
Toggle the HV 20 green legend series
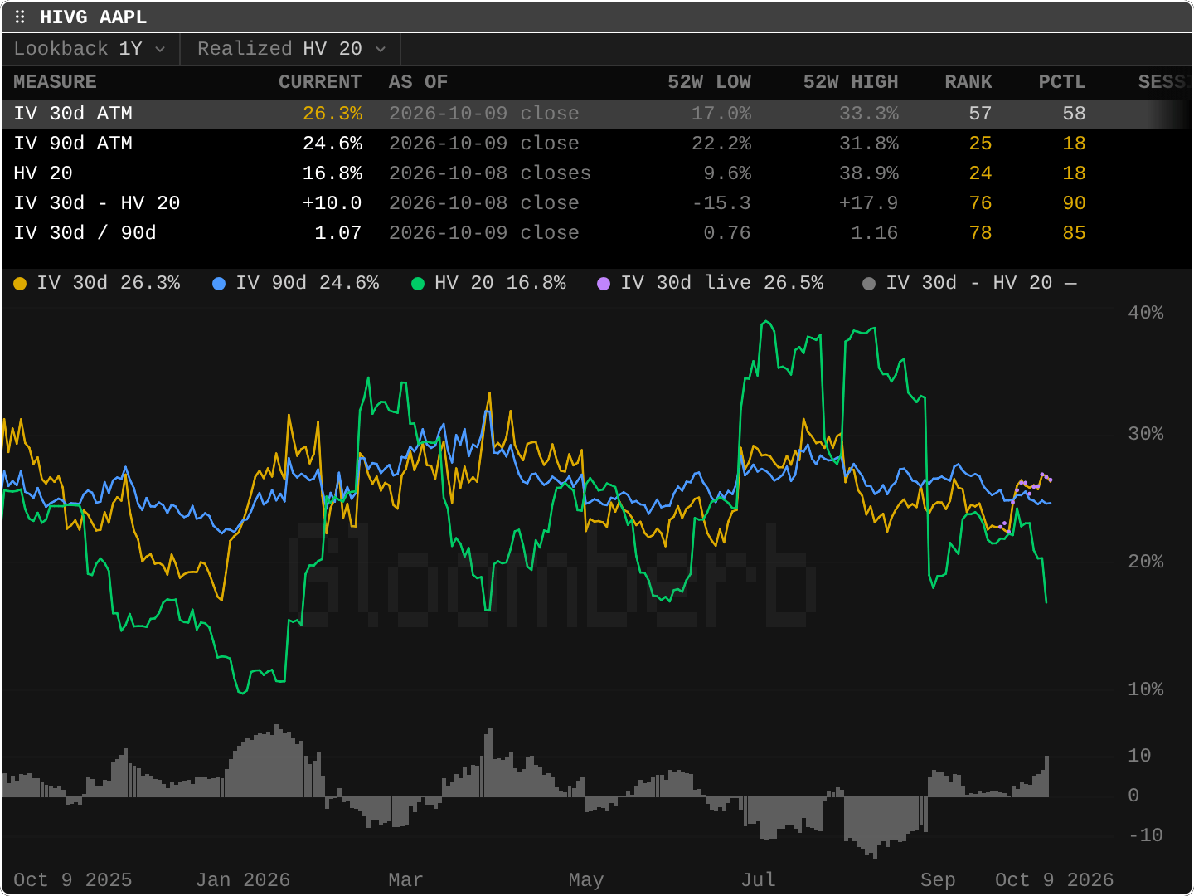489,283
